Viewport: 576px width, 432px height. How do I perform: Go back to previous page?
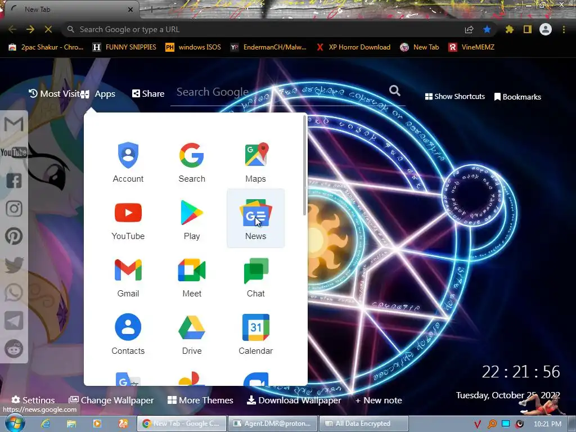coord(12,29)
